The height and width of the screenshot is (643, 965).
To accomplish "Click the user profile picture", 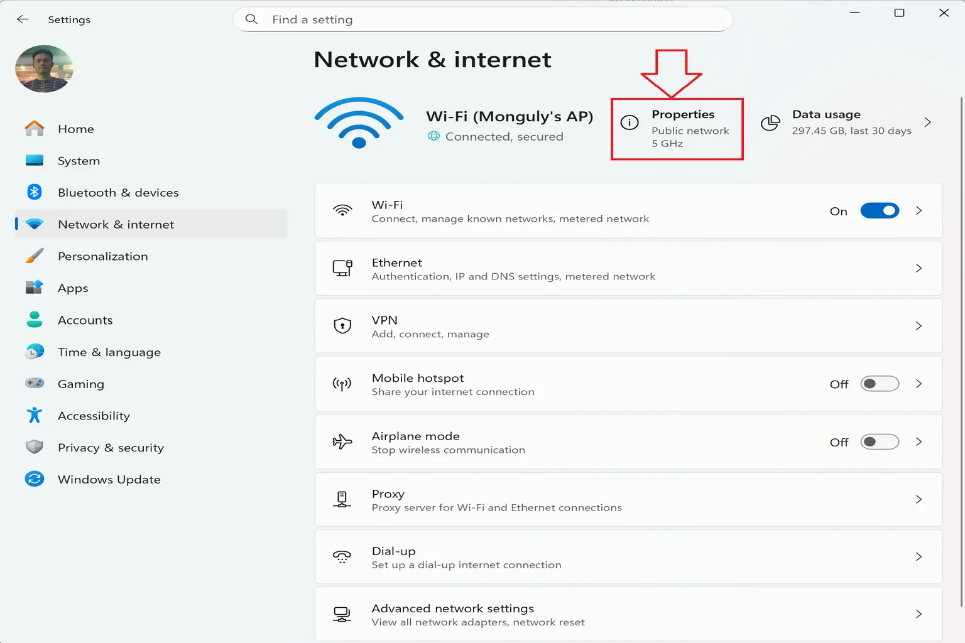I will pyautogui.click(x=44, y=68).
